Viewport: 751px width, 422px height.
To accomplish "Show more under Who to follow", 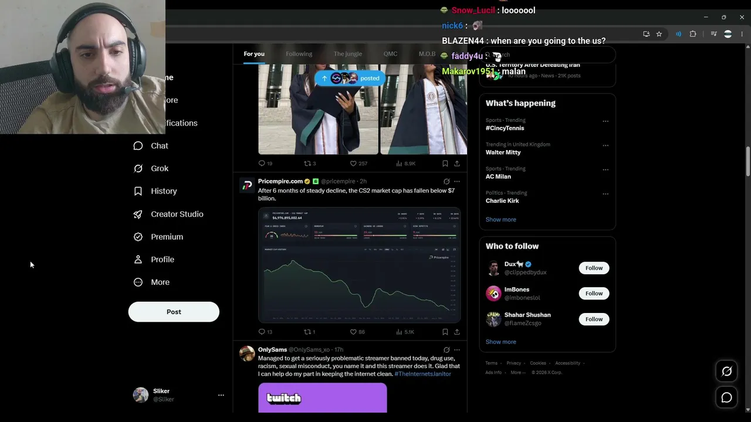I will coord(501,342).
